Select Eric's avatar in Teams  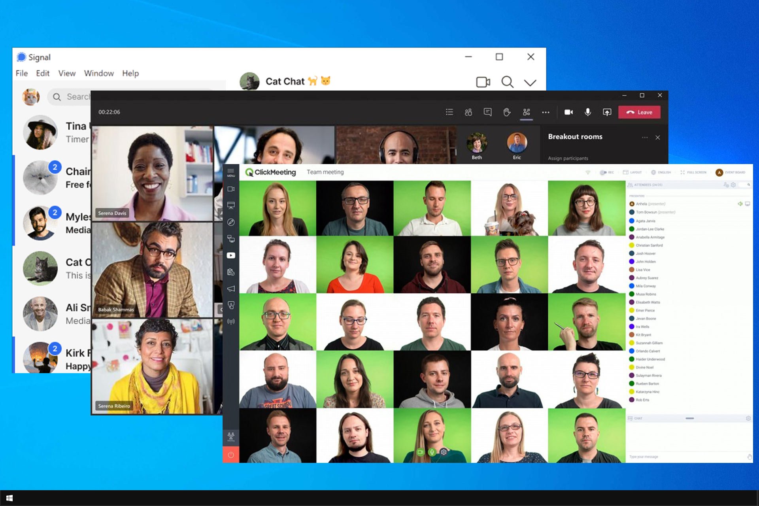[x=517, y=143]
